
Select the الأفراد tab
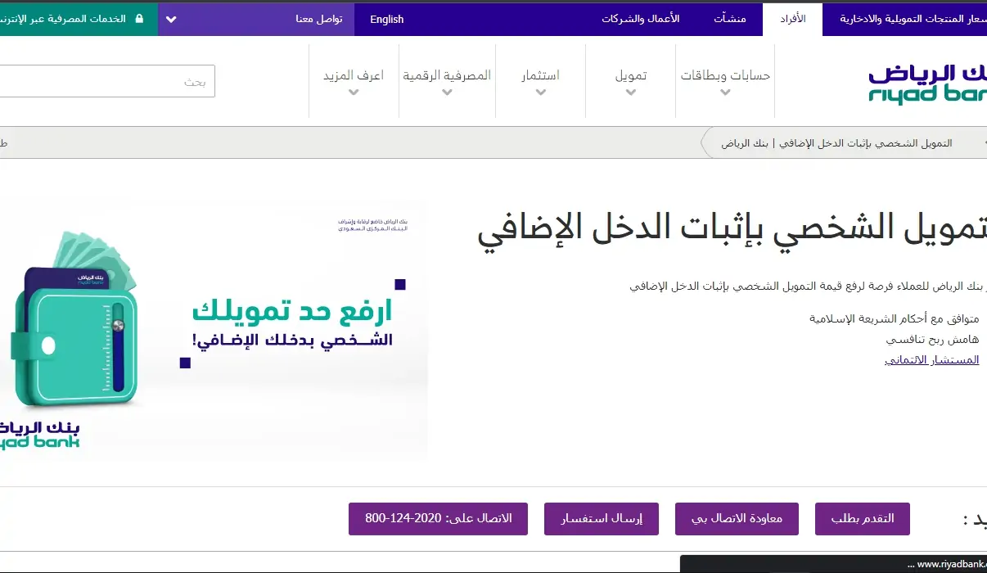792,19
